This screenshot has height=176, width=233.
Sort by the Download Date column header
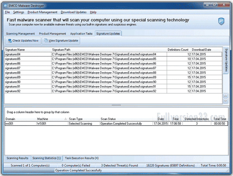pyautogui.click(x=207, y=50)
